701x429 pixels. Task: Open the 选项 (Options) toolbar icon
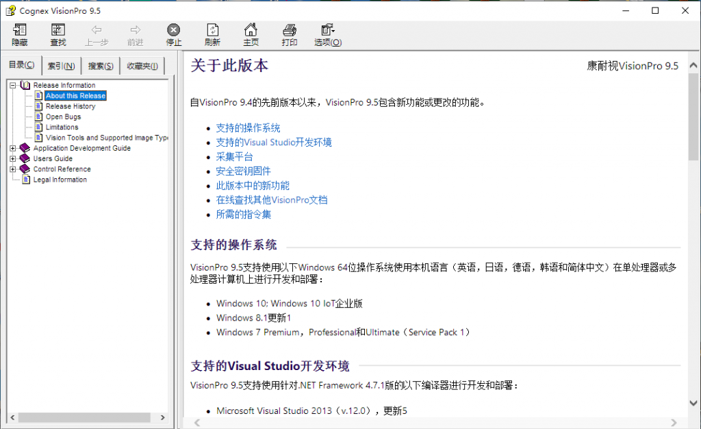(328, 30)
